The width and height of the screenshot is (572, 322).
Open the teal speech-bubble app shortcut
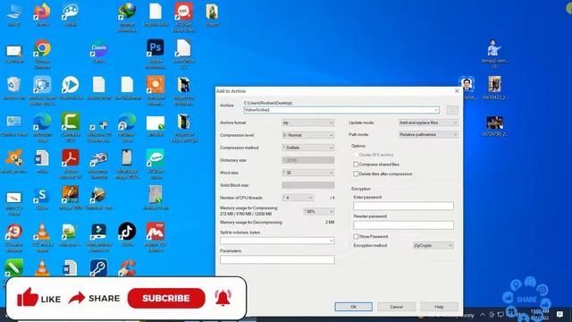click(156, 164)
